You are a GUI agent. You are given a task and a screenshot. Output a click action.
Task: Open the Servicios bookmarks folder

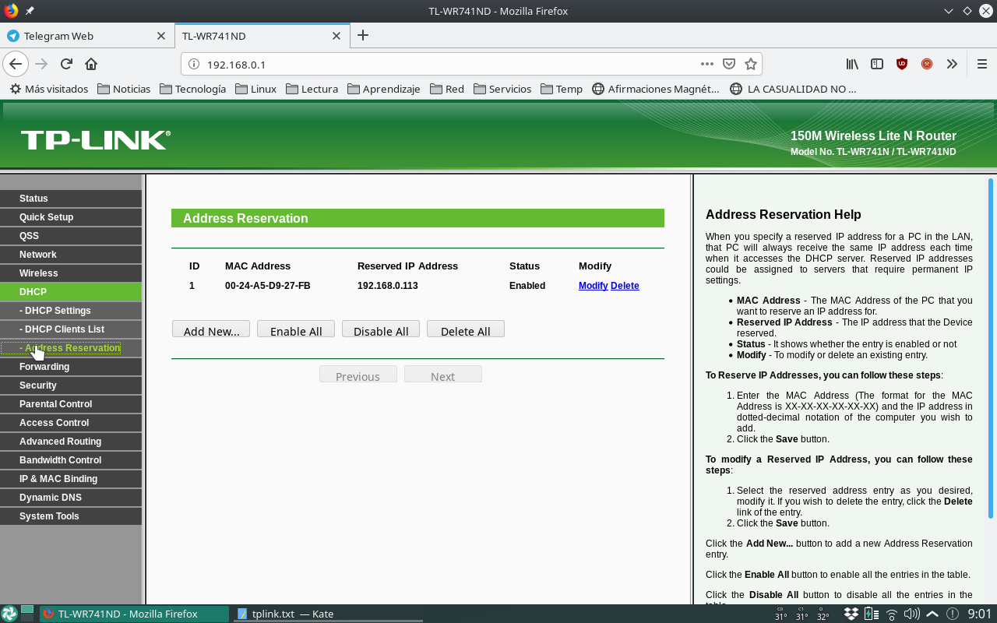502,89
